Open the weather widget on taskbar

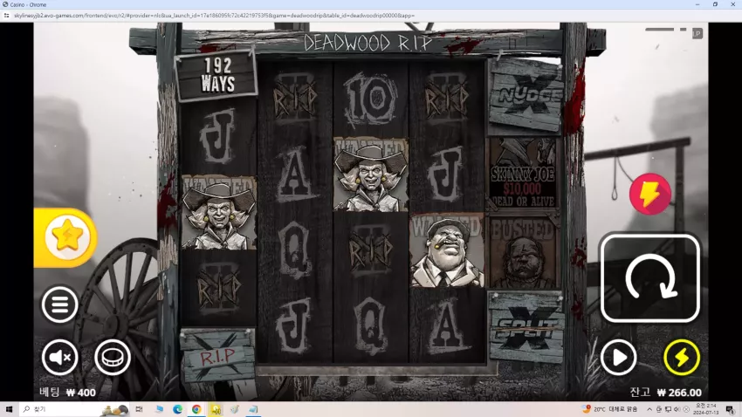pyautogui.click(x=610, y=409)
